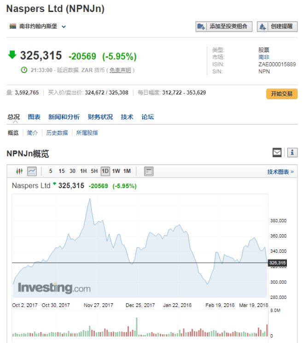Open the 论坛 tab

pos(148,117)
